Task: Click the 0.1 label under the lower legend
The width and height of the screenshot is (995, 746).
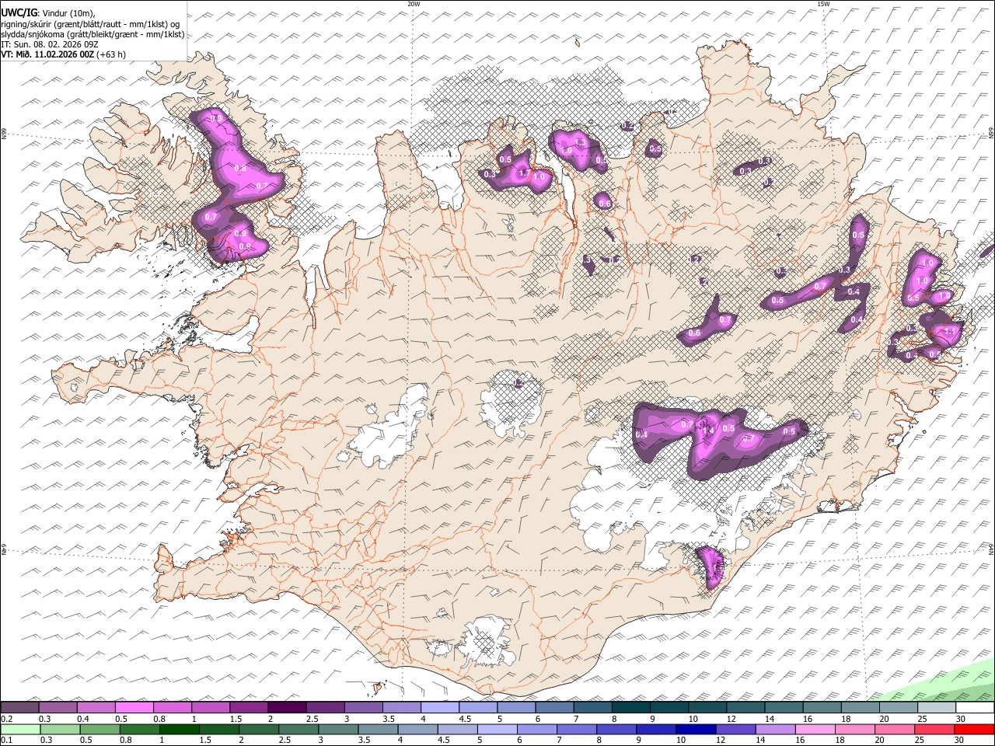Action: coord(7,740)
